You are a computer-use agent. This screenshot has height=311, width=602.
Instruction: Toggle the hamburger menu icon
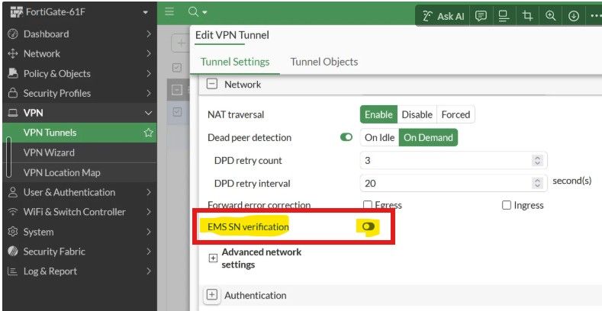[x=169, y=11]
